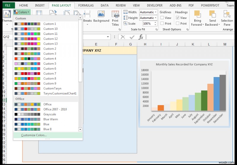The width and height of the screenshot is (237, 165).
Task: Enable Gridlines View checkbox
Action: (162, 18)
